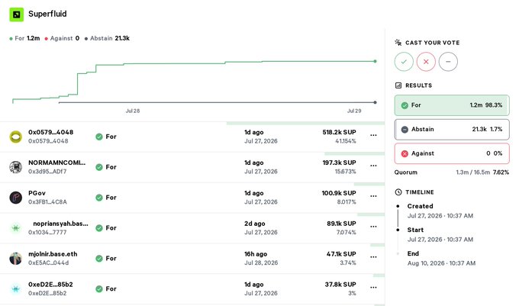The width and height of the screenshot is (519, 306).
Task: Click the gray Abstain line endpoint on chart
Action: coord(375,102)
